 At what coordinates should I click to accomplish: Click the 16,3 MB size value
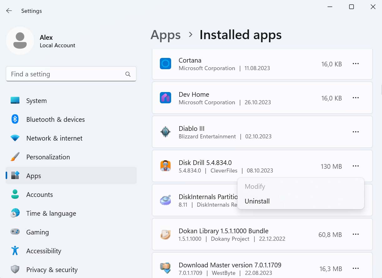pyautogui.click(x=331, y=269)
